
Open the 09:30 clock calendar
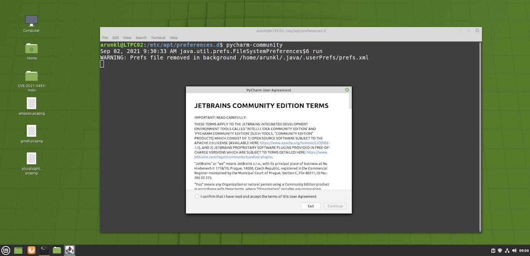pos(524,251)
